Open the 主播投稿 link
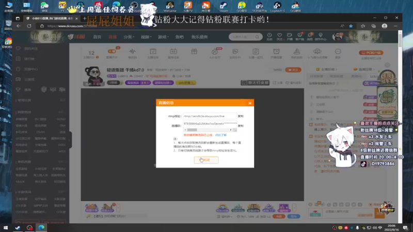 [327, 69]
